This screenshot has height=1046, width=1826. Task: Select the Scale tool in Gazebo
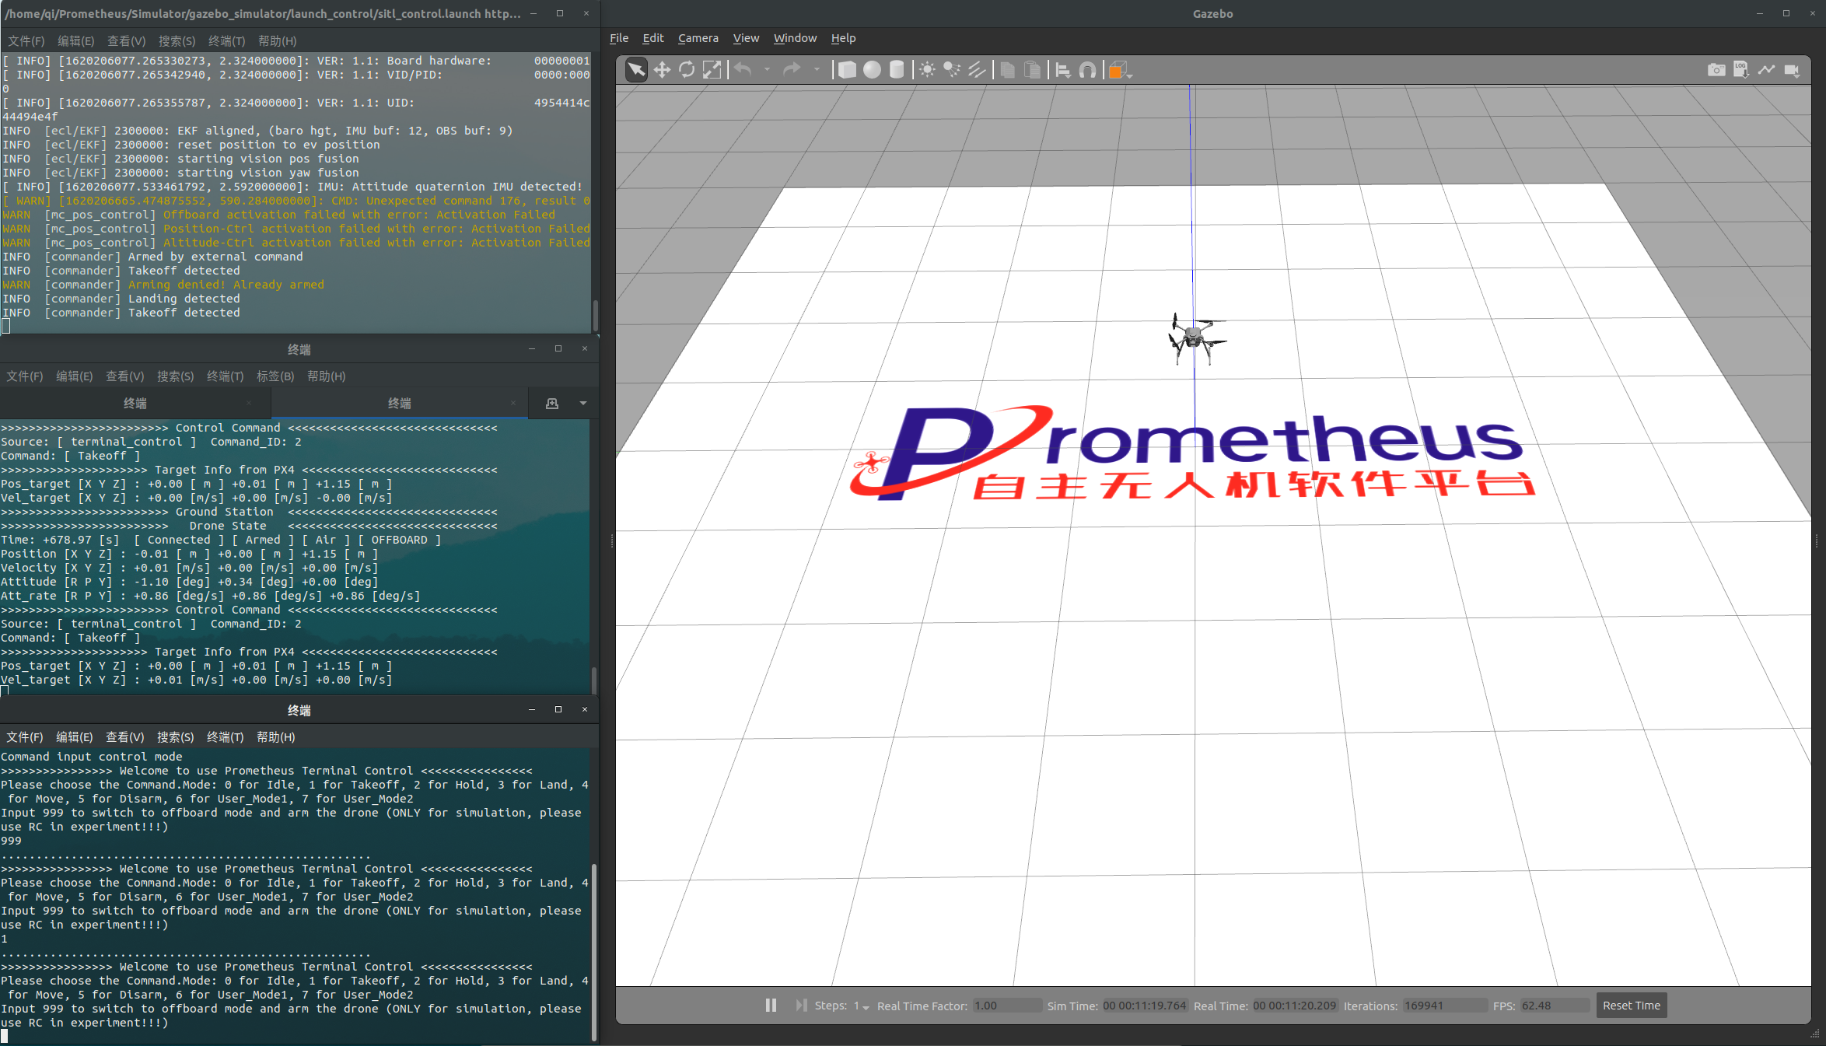[x=712, y=70]
